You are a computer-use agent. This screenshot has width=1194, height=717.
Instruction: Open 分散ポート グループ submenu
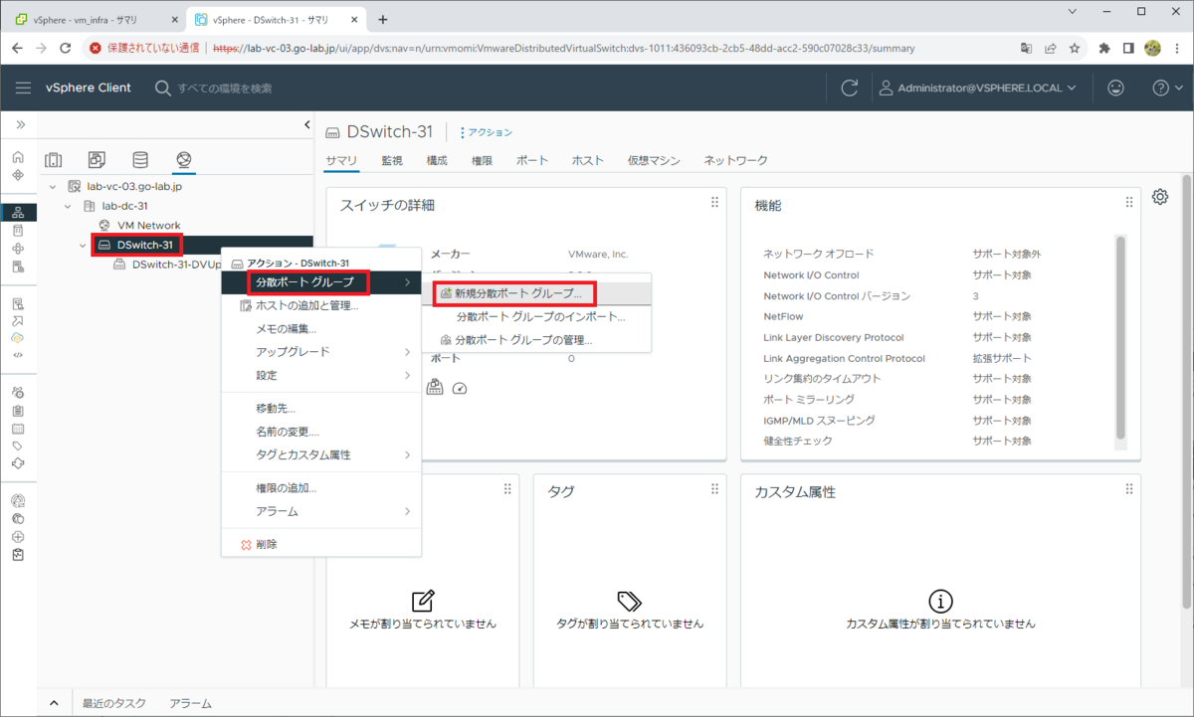(x=321, y=283)
